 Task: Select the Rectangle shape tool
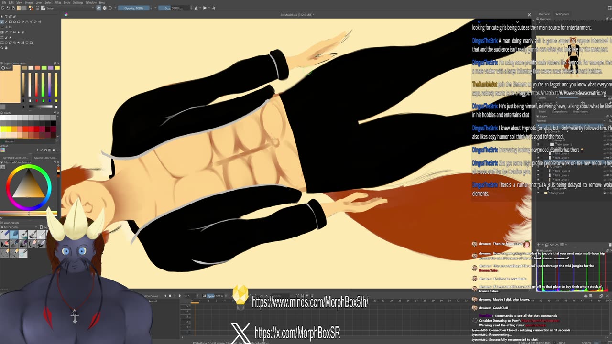pyautogui.click(x=10, y=21)
